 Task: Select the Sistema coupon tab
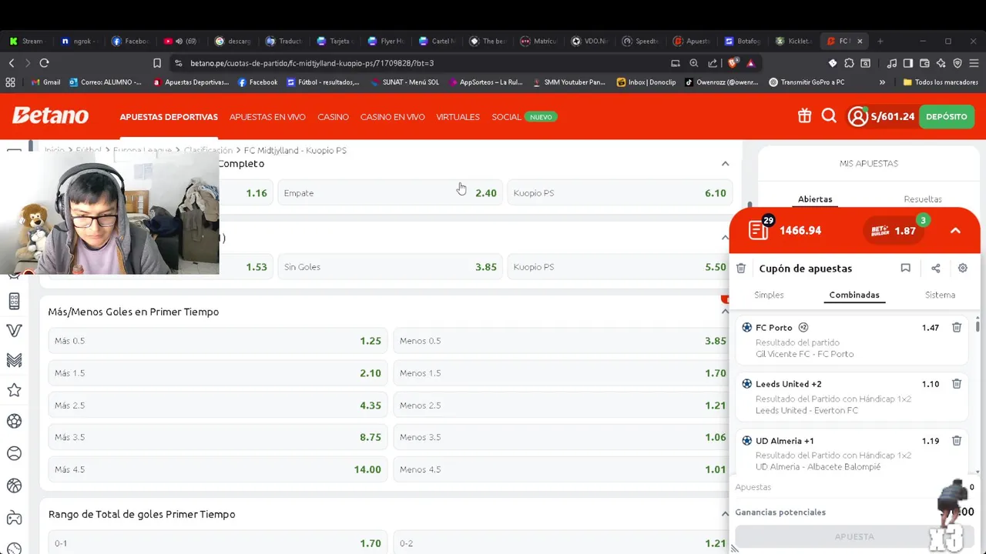pyautogui.click(x=940, y=295)
